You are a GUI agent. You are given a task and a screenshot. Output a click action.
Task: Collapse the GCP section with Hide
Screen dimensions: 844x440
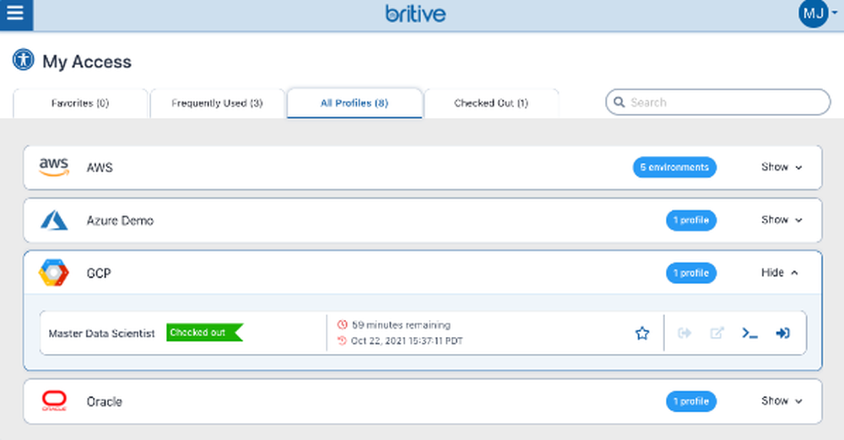(x=779, y=273)
